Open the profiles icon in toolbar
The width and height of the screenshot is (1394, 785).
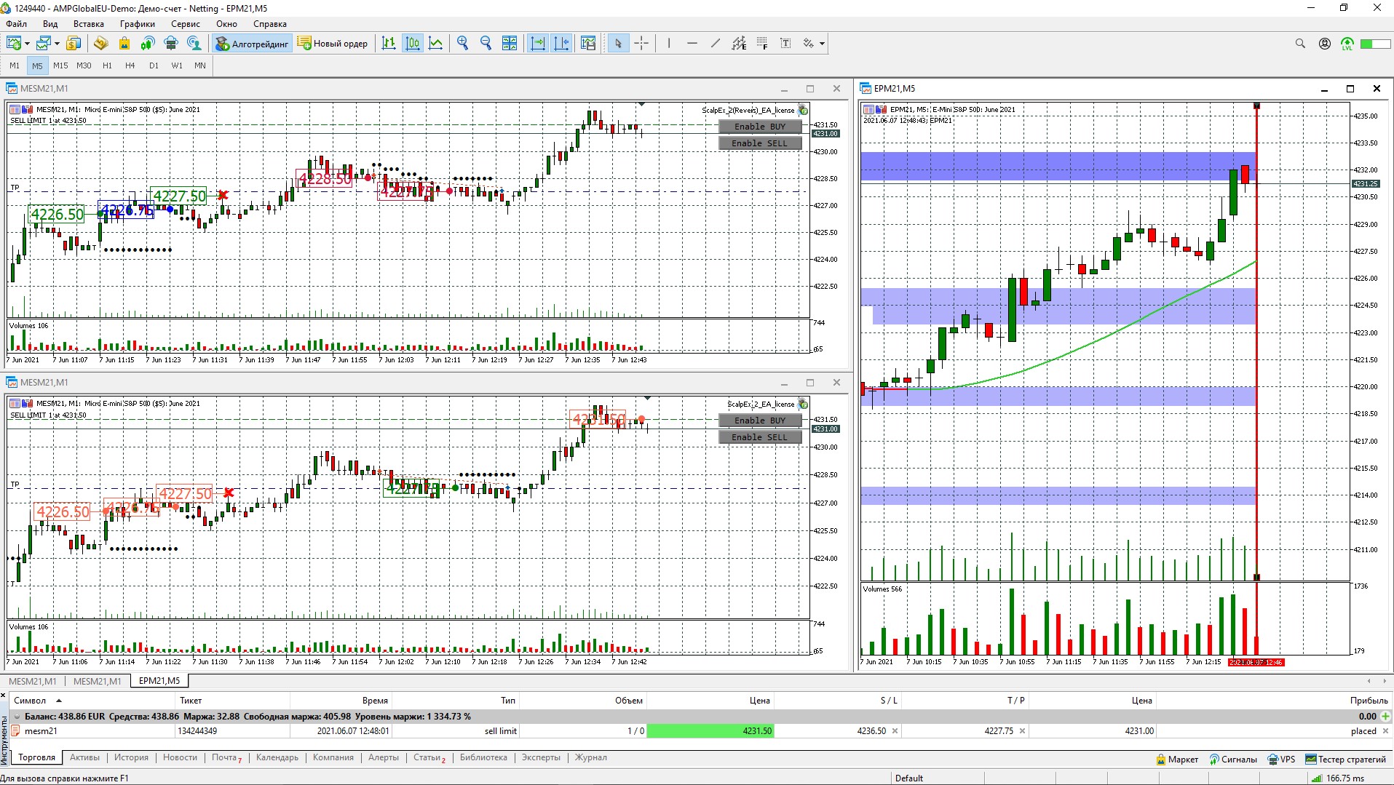pos(44,44)
